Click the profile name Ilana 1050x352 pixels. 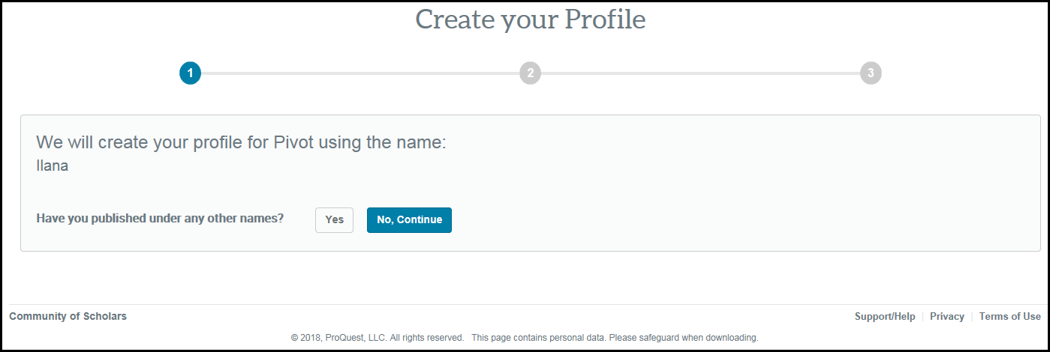coord(53,166)
